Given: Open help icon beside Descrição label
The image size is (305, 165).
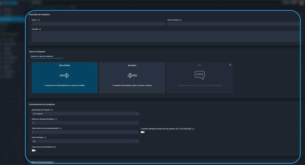Looking at the screenshot, I should pyautogui.click(x=40, y=29).
